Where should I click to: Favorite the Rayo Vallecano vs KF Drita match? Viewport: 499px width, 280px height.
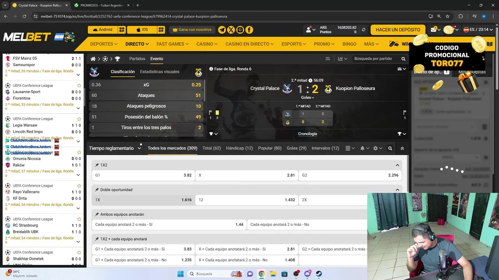pyautogui.click(x=79, y=185)
